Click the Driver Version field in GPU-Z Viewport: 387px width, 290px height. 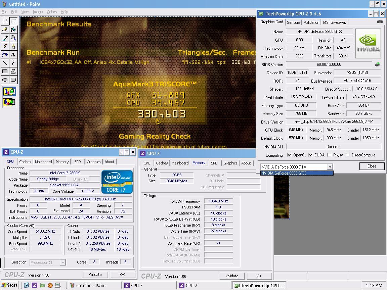(x=334, y=122)
